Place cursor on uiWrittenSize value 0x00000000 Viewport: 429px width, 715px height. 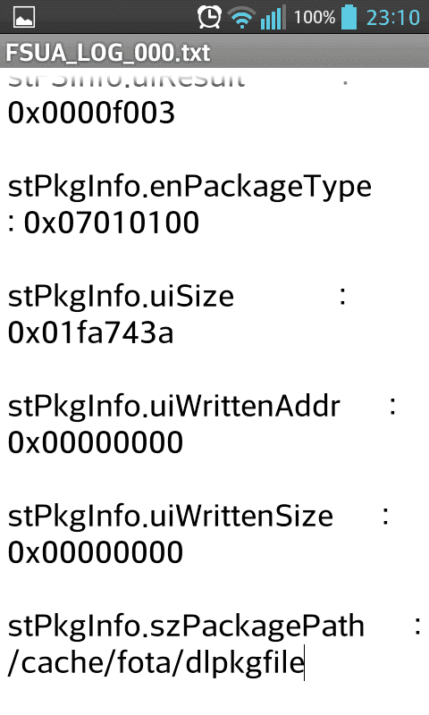click(x=96, y=552)
